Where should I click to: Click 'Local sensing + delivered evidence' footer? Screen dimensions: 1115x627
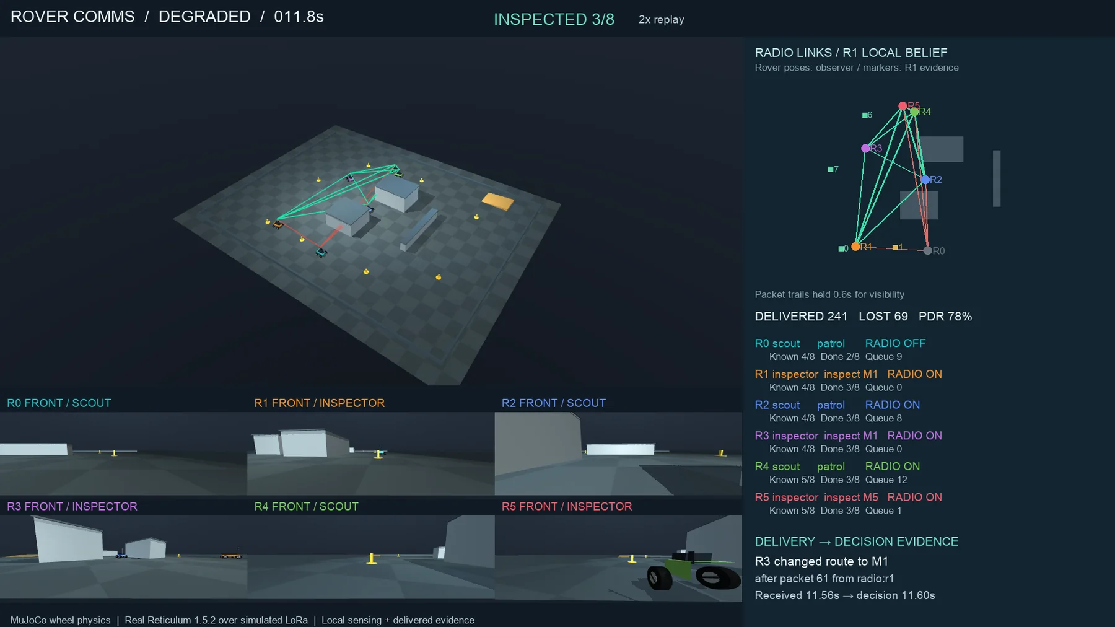[398, 620]
